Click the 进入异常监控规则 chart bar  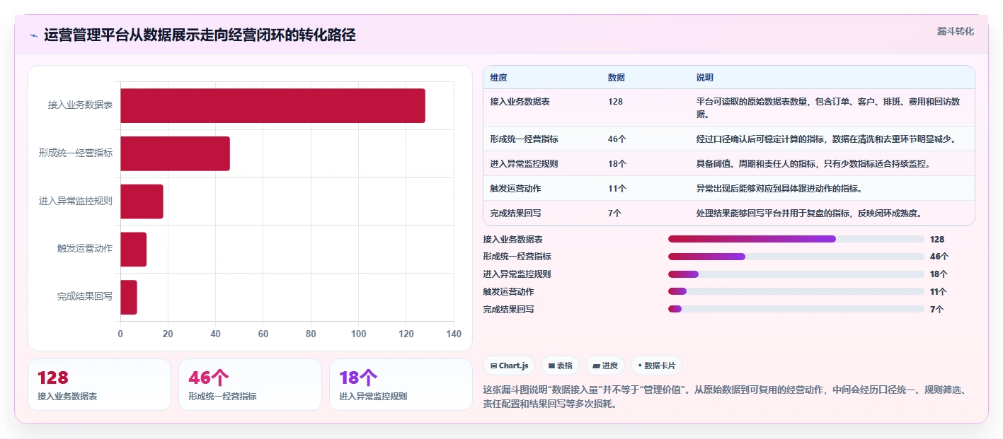(142, 201)
